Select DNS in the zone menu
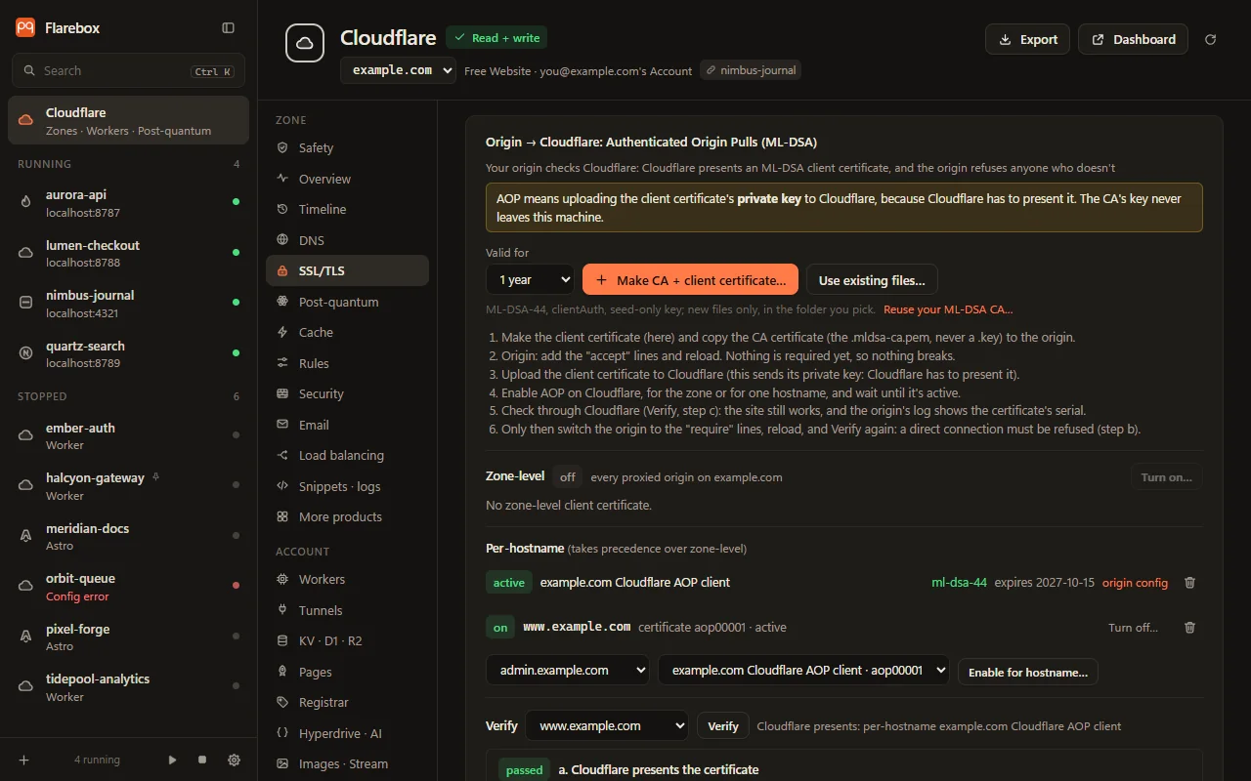The height and width of the screenshot is (781, 1251). click(347, 240)
